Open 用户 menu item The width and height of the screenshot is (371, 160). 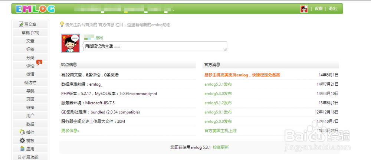tap(30, 116)
